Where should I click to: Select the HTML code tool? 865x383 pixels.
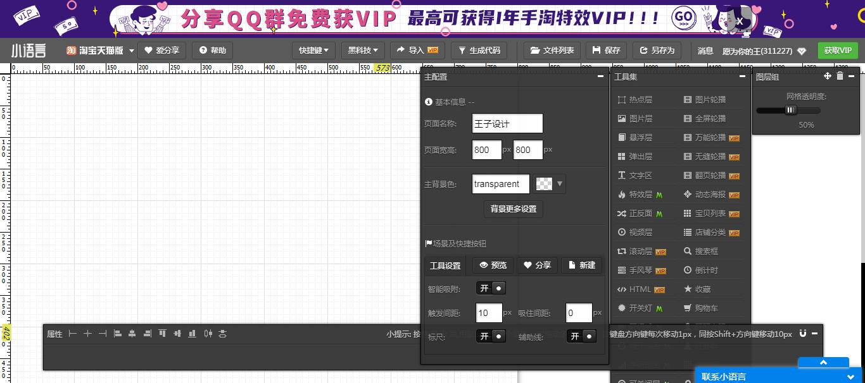tap(641, 289)
